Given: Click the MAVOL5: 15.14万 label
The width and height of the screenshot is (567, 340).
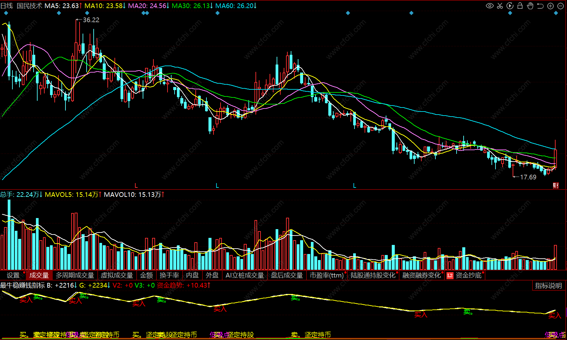Looking at the screenshot, I should coord(73,195).
